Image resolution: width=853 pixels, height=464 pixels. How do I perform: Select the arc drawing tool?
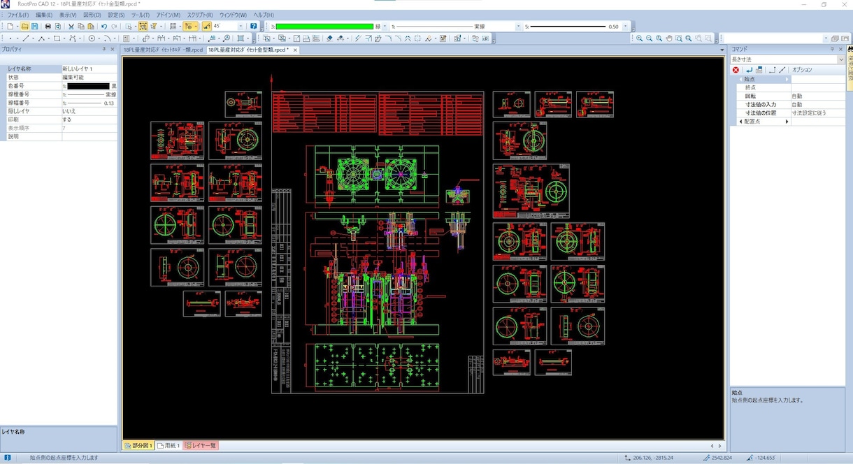click(108, 38)
